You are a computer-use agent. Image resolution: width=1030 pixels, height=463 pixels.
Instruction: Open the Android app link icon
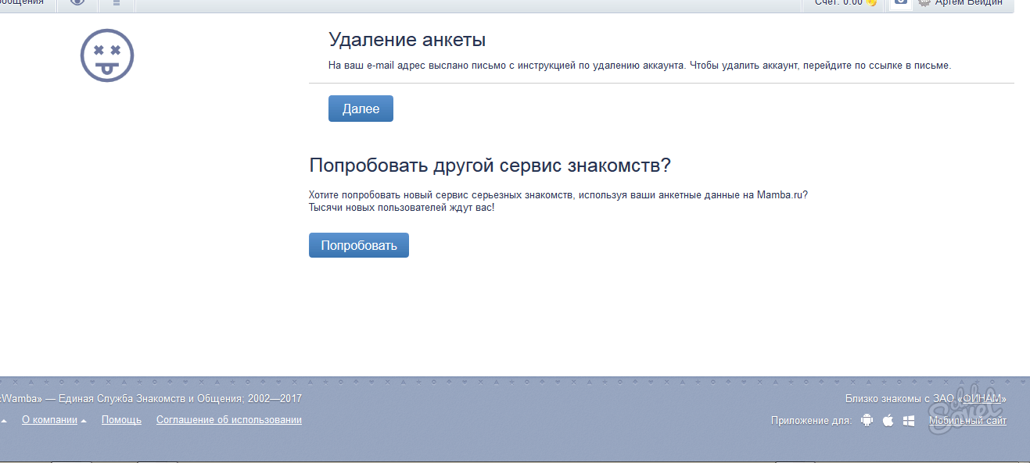pos(867,421)
